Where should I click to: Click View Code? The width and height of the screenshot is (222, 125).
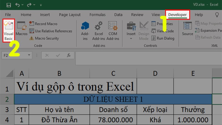162,31
